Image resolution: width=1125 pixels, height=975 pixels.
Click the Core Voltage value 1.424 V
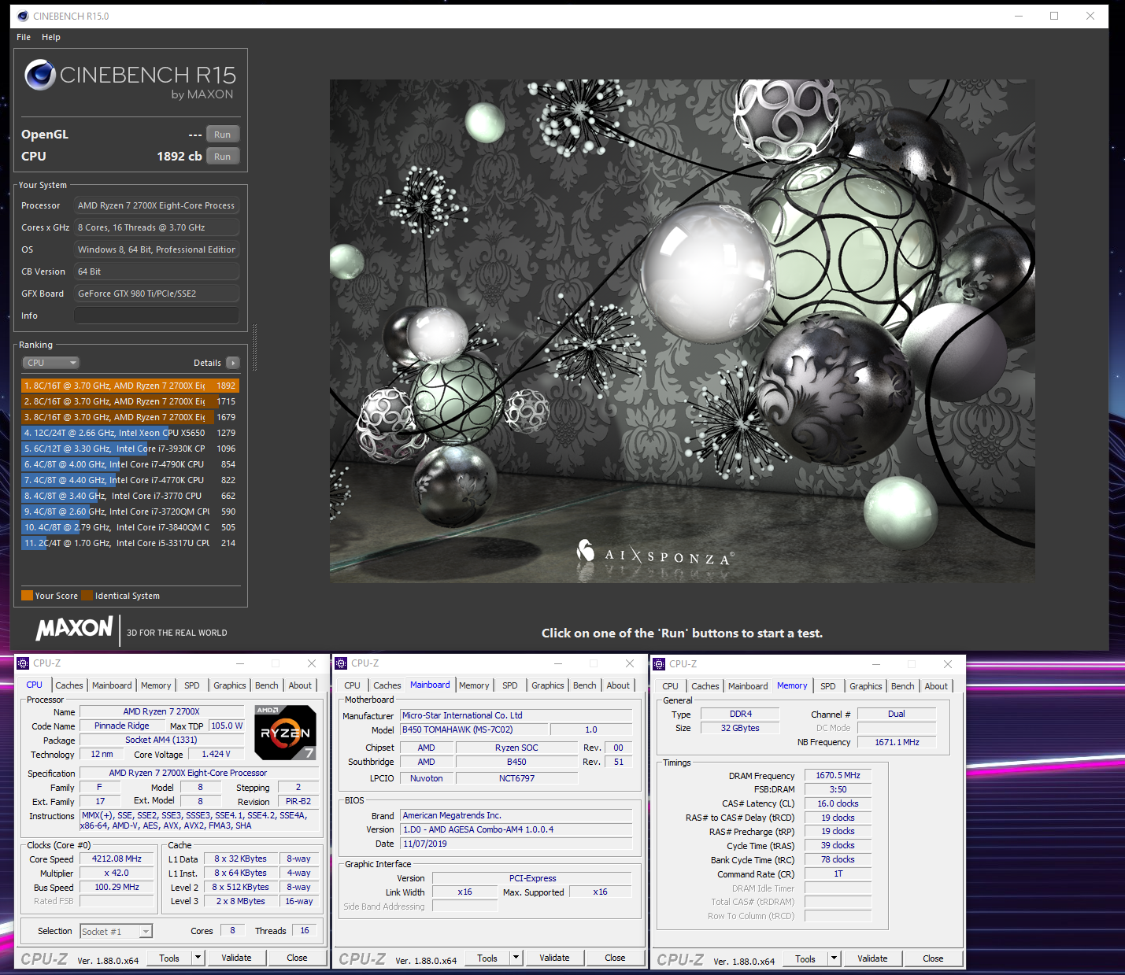pyautogui.click(x=216, y=754)
